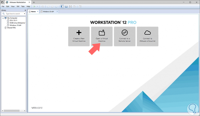The height and width of the screenshot is (116, 200).
Task: Click Connect to VMware vCloud Air tile
Action: point(148,36)
